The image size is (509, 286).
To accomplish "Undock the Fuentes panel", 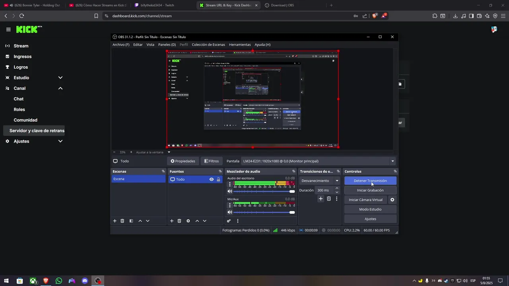I will click(x=220, y=172).
